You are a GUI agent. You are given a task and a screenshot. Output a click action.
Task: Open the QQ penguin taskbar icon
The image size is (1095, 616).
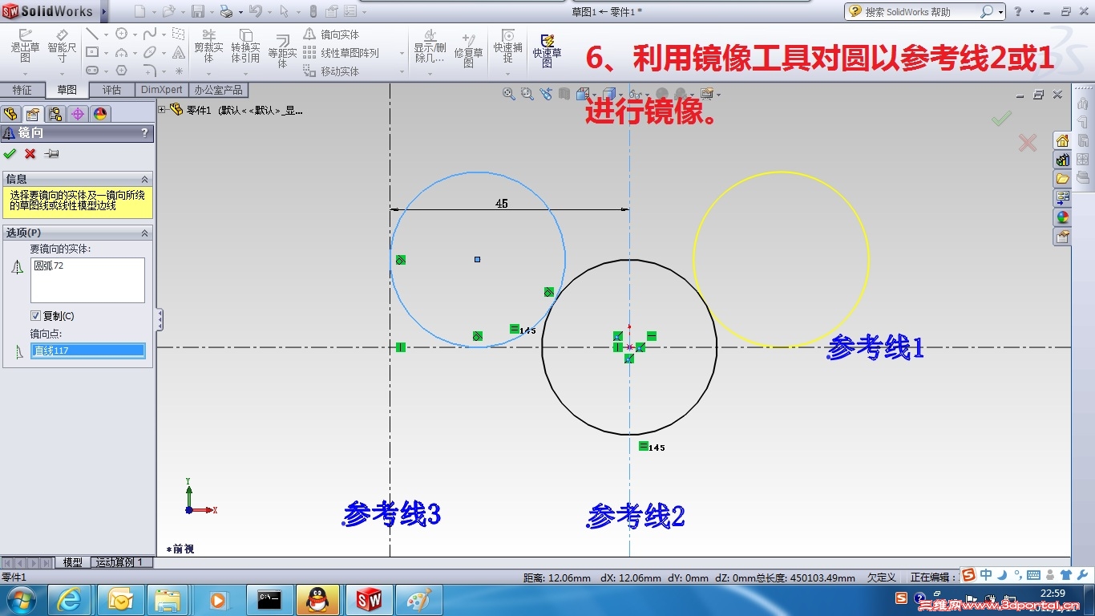[x=318, y=600]
